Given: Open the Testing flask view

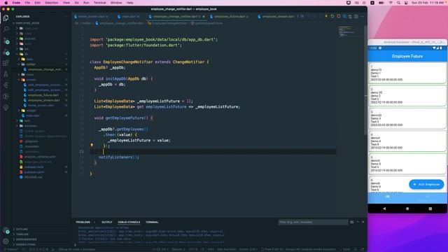Looking at the screenshot, I should (x=6, y=74).
